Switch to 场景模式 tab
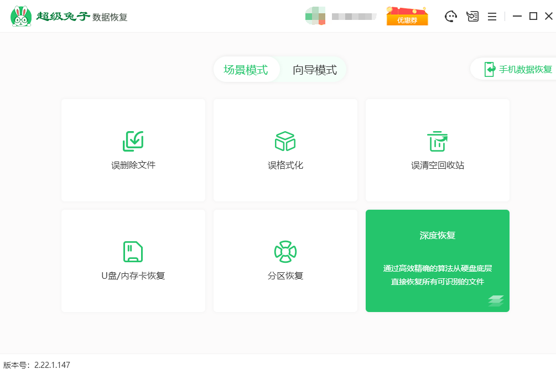The image size is (556, 374). coord(246,70)
